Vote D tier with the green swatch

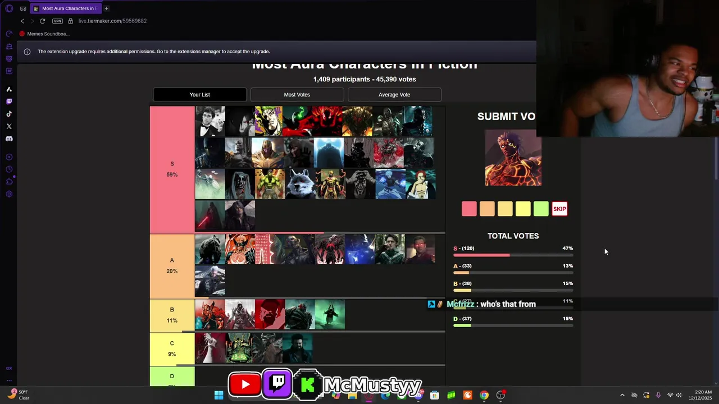pyautogui.click(x=541, y=209)
